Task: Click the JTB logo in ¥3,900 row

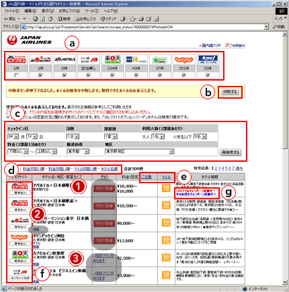Action: (x=20, y=272)
